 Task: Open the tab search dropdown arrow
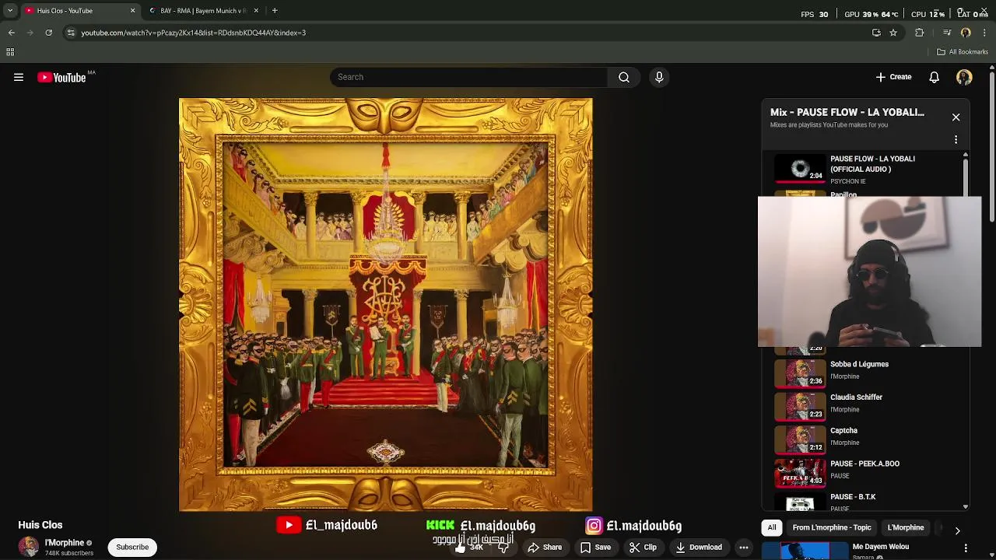tap(10, 11)
